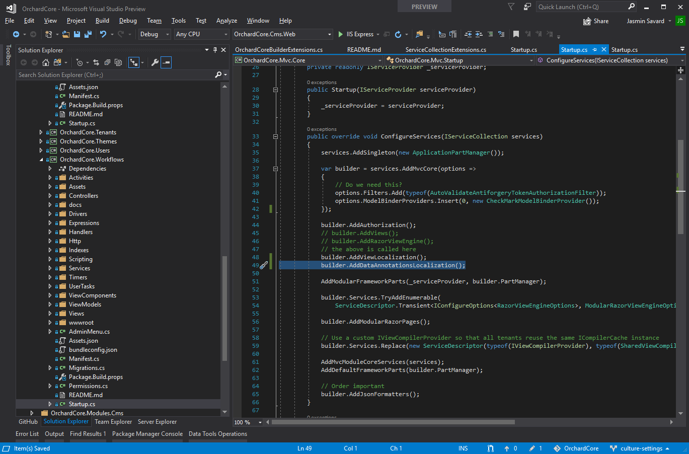Click the Share button

[x=596, y=21]
